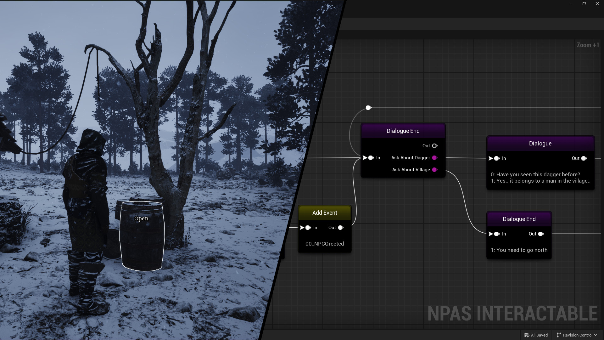Select the upper Dialogue End node title
This screenshot has width=604, height=340.
(403, 131)
